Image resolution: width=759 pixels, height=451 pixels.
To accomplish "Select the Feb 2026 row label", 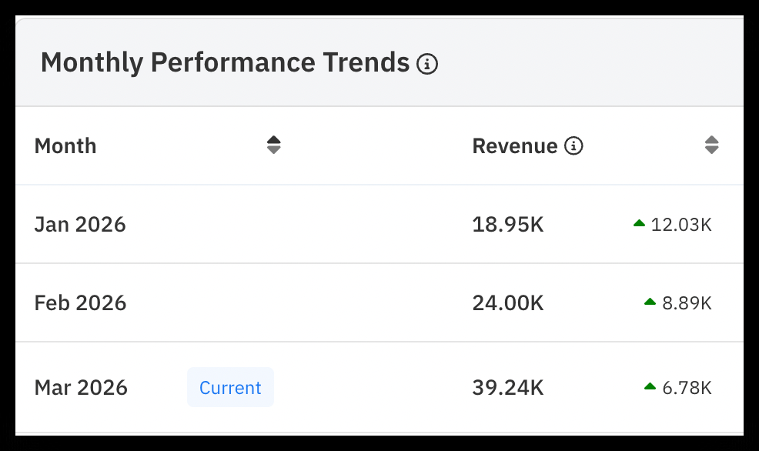I will point(80,302).
